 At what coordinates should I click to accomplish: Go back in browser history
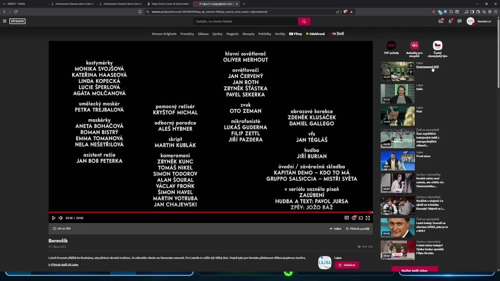tap(4, 12)
